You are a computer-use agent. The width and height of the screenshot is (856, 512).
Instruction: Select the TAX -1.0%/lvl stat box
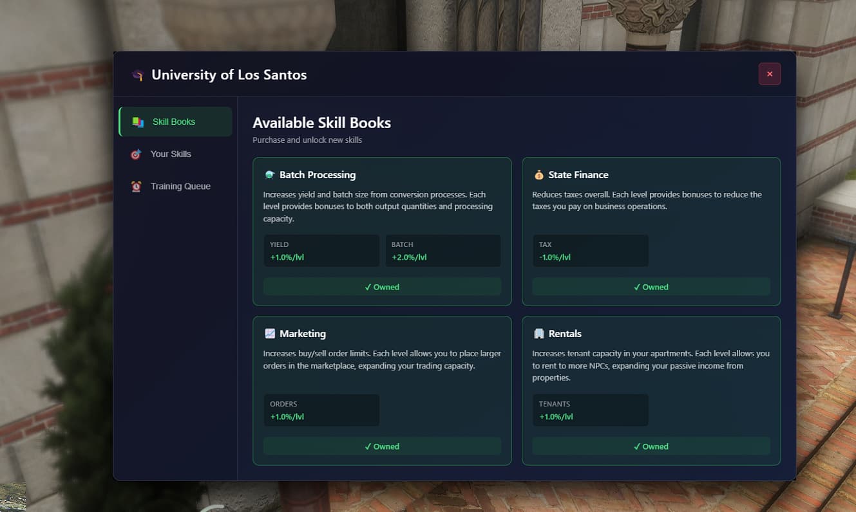[x=590, y=251]
